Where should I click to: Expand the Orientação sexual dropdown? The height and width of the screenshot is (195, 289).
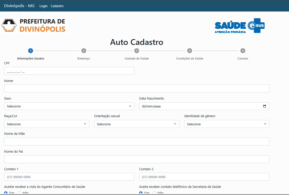pyautogui.click(x=137, y=124)
